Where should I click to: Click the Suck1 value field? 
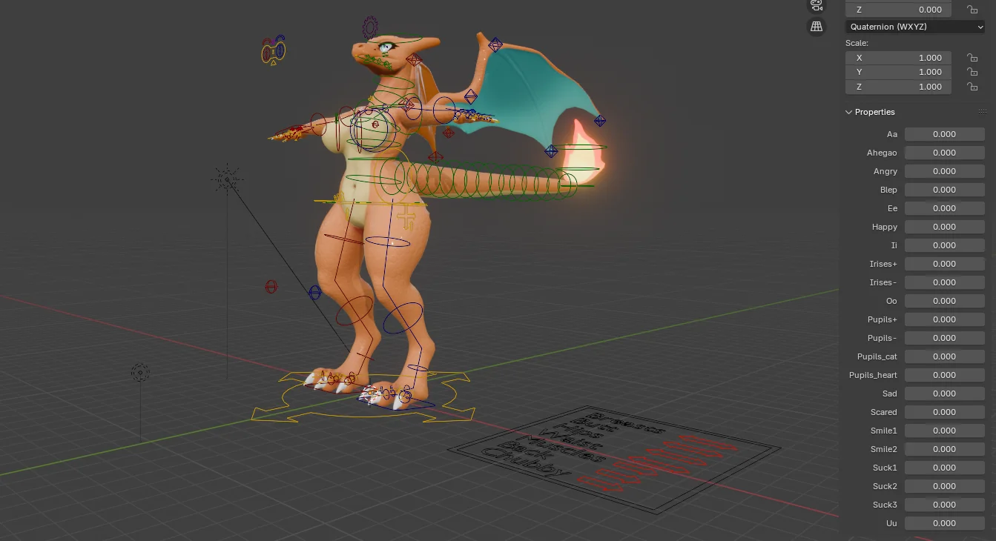pos(944,467)
